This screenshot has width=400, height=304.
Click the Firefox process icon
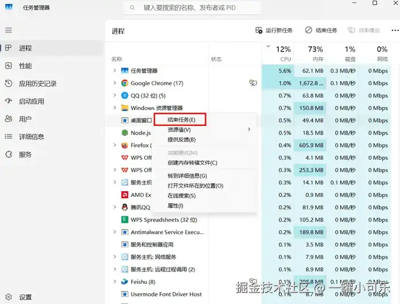125,145
